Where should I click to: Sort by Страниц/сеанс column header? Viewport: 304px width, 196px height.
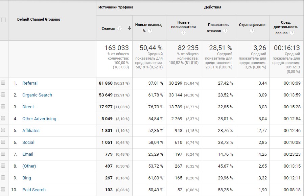252,25
